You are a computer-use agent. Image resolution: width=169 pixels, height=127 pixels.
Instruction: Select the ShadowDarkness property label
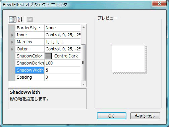(x=30, y=63)
